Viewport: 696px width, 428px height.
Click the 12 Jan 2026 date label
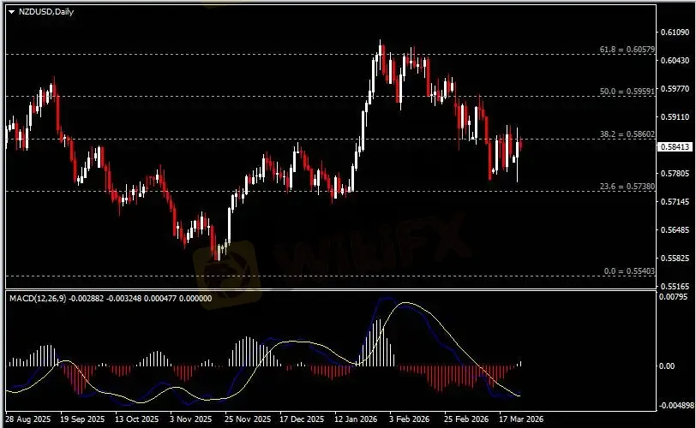[356, 419]
